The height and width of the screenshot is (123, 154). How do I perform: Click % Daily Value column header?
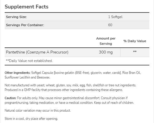135,41
